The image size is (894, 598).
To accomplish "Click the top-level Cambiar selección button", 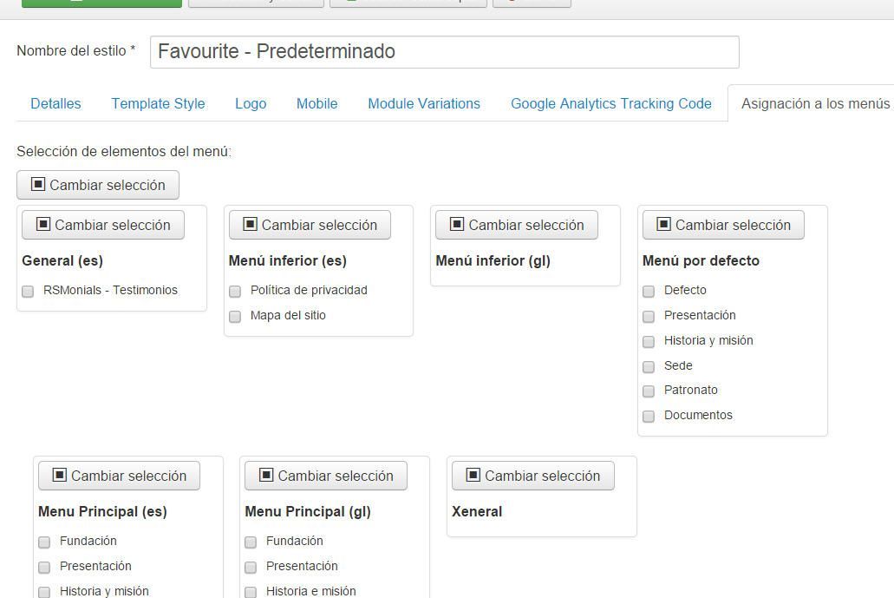I will click(x=97, y=185).
